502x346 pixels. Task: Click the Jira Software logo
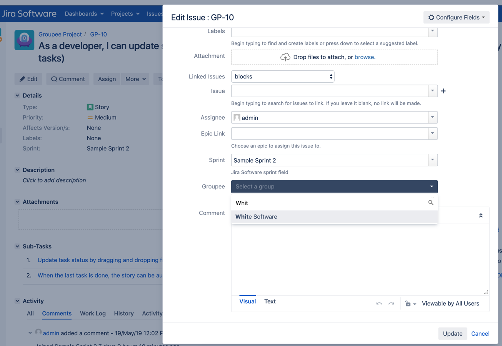pos(29,13)
